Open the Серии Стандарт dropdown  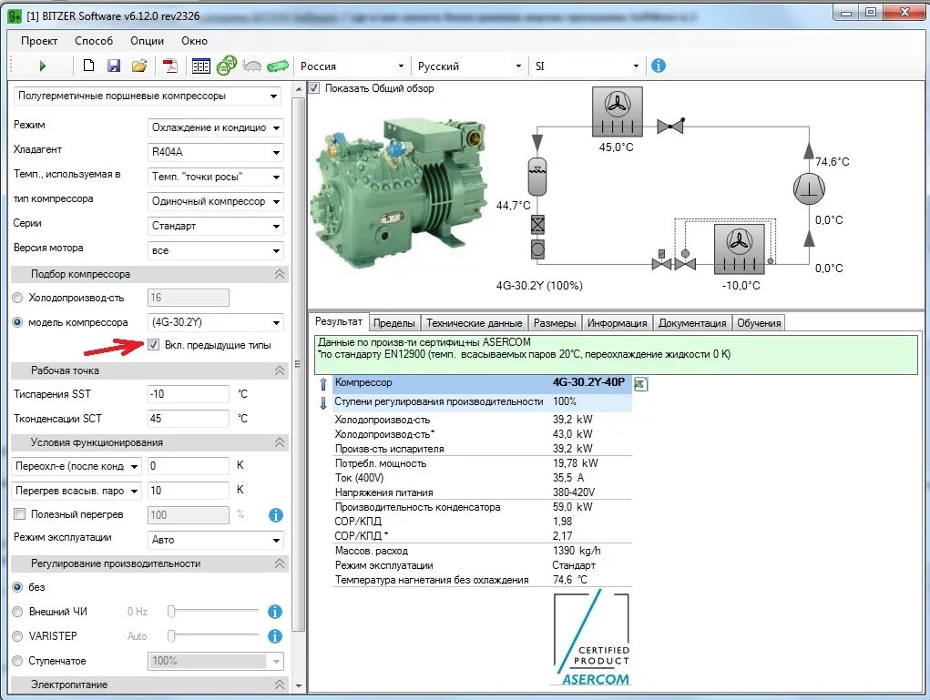[215, 226]
